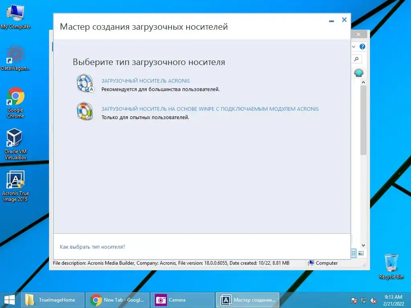Select the DataWagon desktop shortcut
This screenshot has height=308, width=411.
(16, 58)
